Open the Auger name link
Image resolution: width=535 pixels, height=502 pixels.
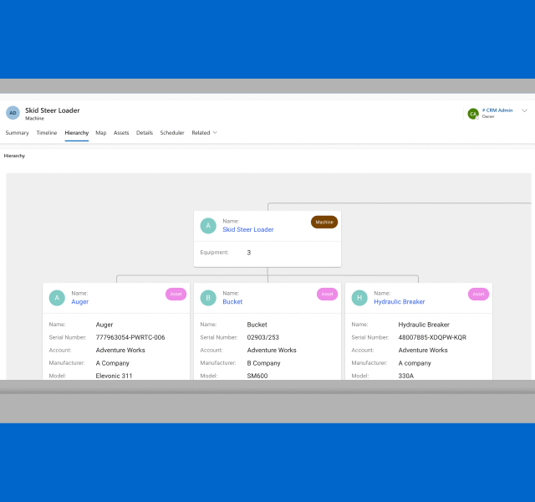coord(79,301)
